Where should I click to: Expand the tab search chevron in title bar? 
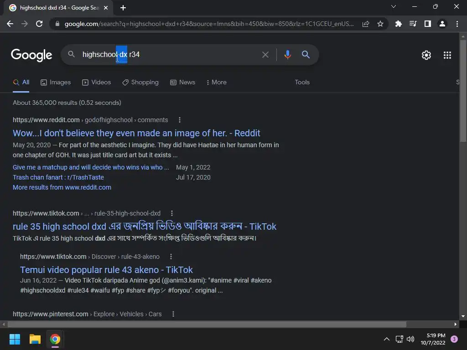[394, 6]
